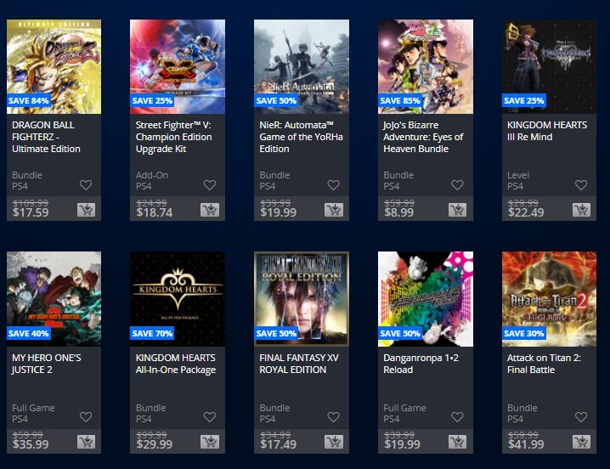Open Street Fighter V Champion Edition title link

tap(174, 137)
